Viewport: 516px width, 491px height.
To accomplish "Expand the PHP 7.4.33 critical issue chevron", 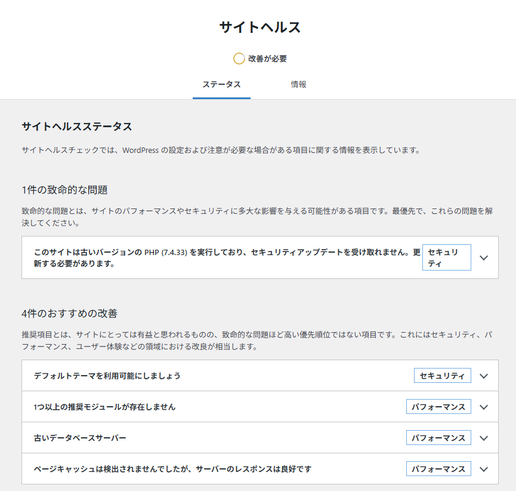I will click(x=484, y=258).
